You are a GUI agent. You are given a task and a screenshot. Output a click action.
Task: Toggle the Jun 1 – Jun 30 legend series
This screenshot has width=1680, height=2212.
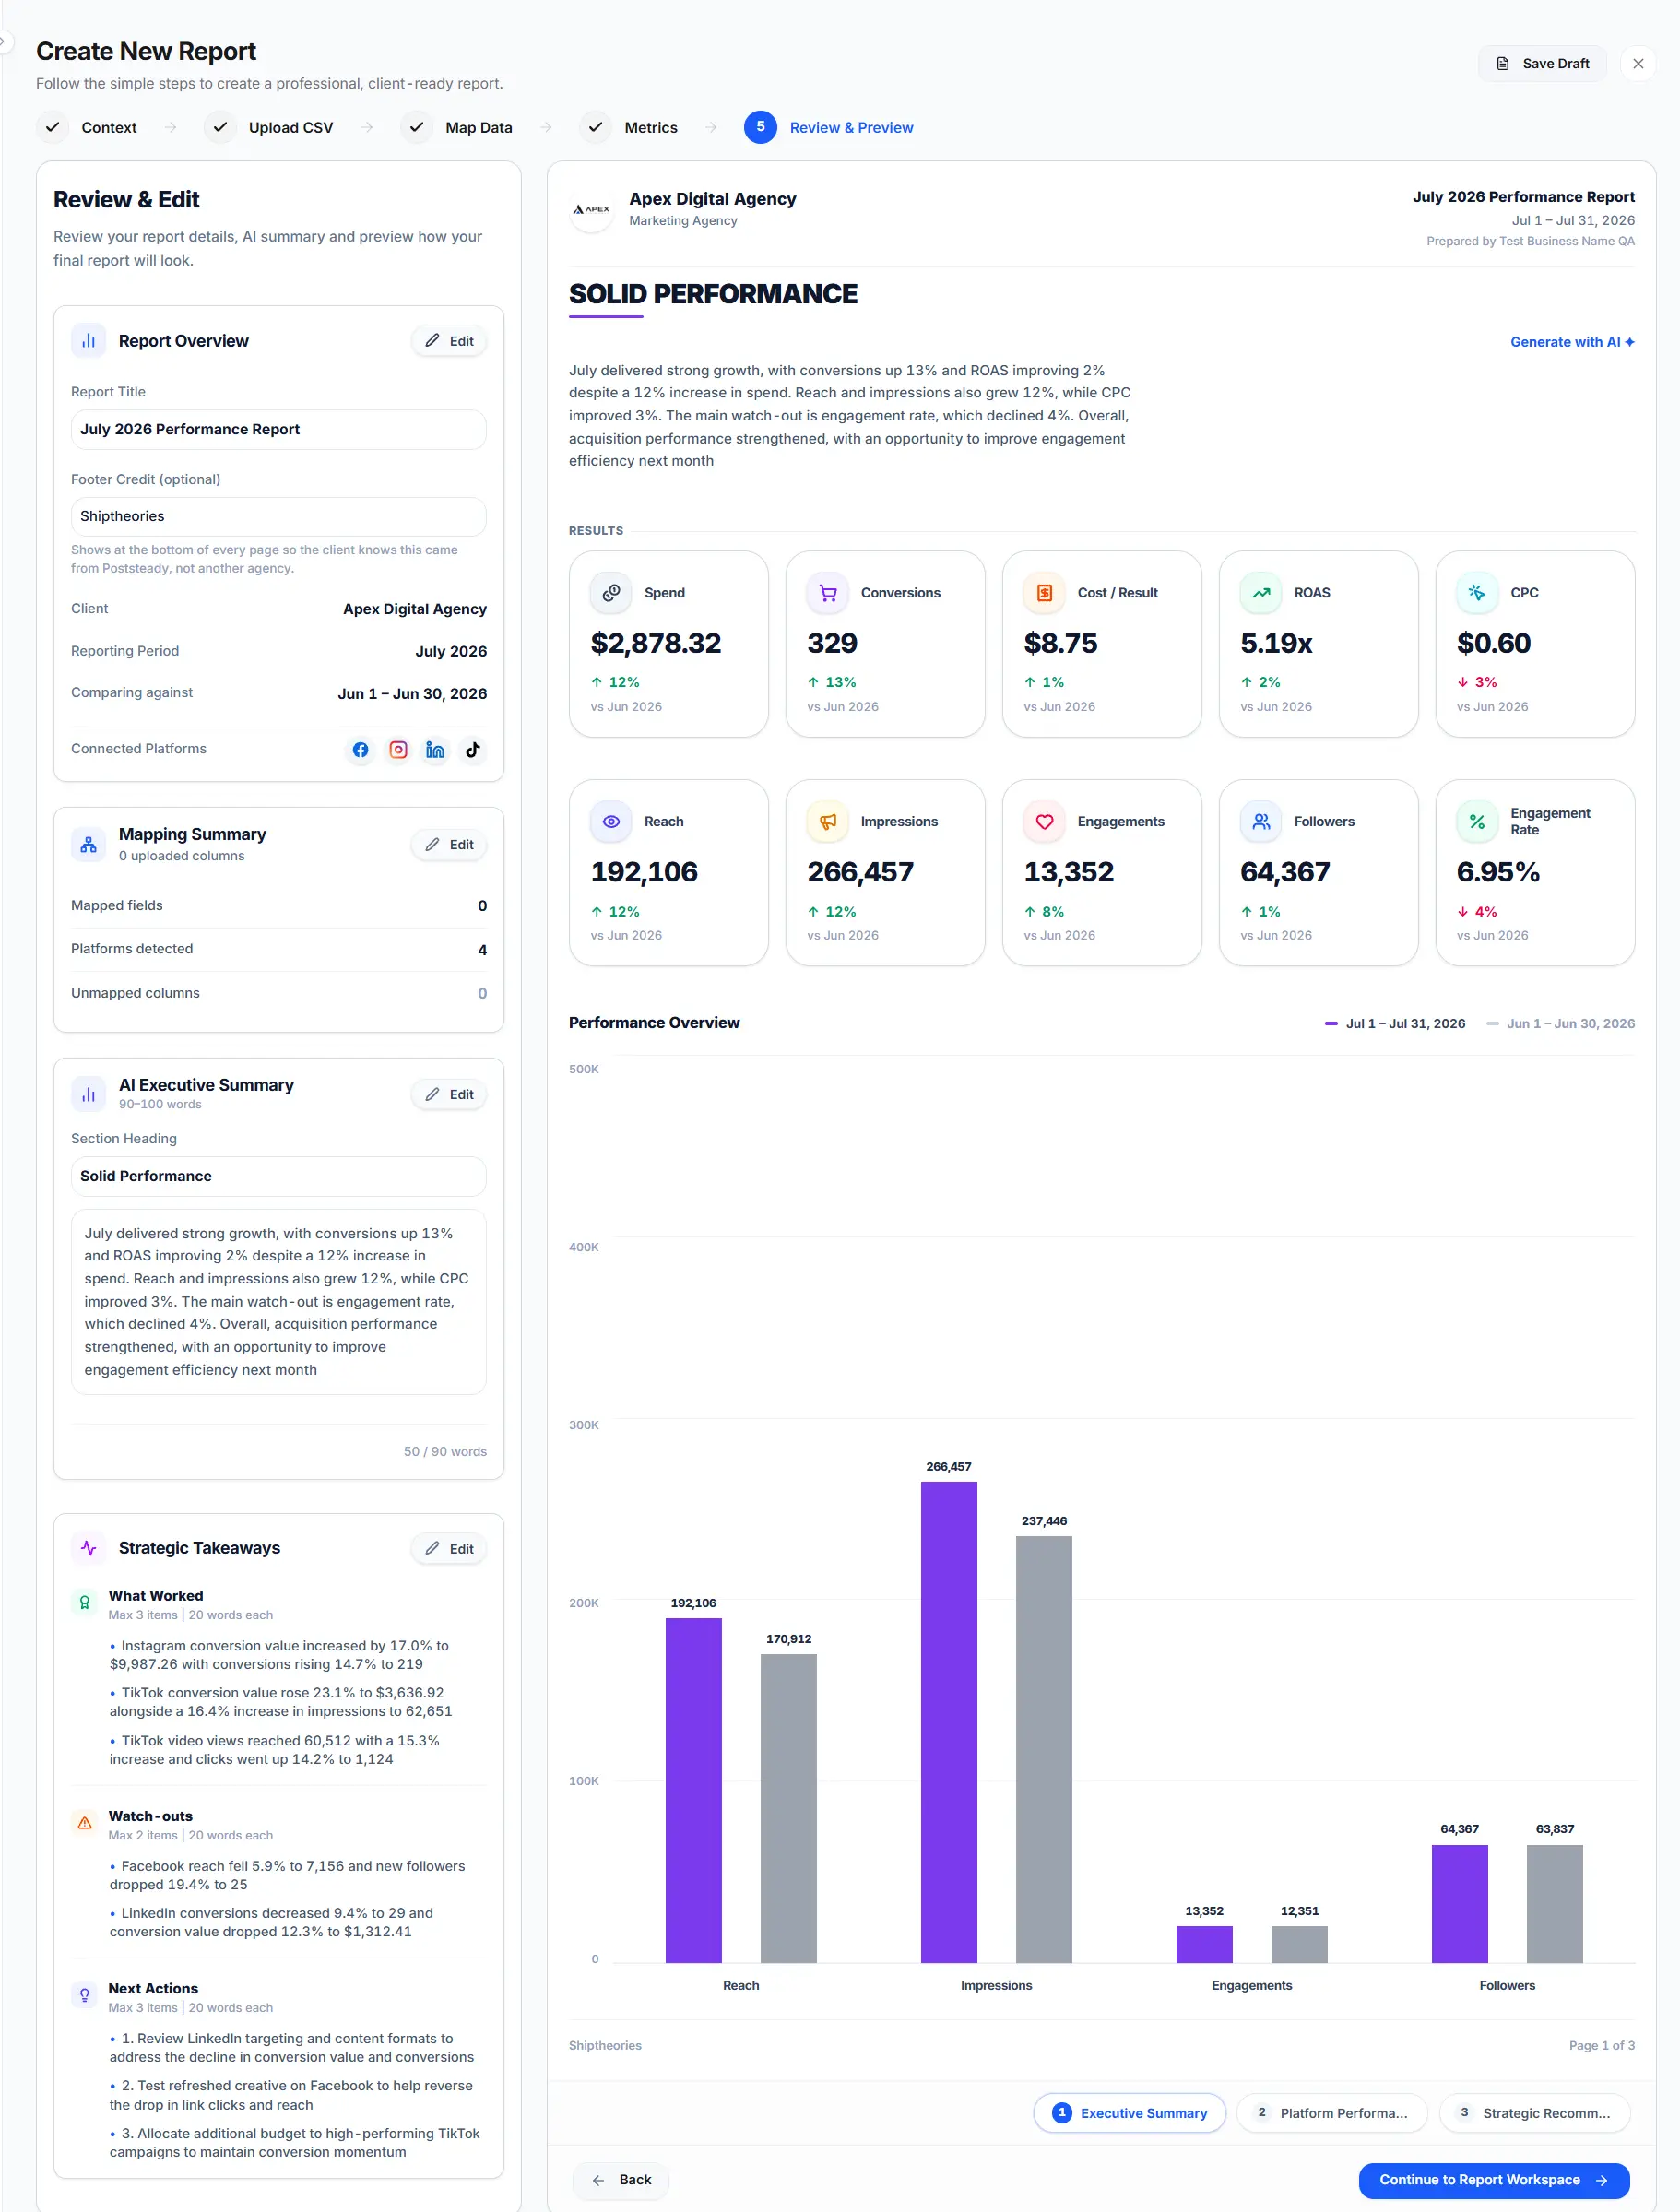[1560, 1023]
